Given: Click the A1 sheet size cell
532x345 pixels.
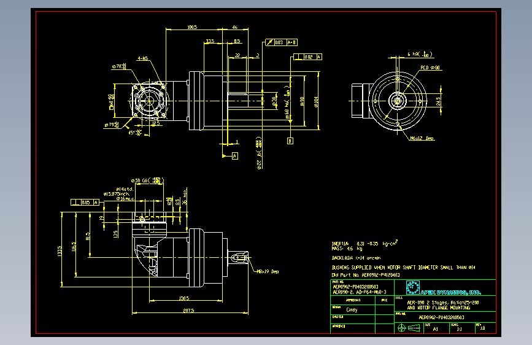Looking at the screenshot, I should [x=435, y=329].
